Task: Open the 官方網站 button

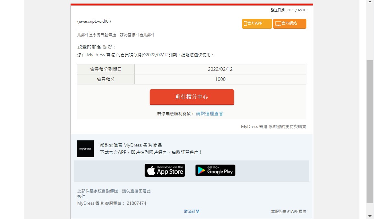Action: (290, 24)
